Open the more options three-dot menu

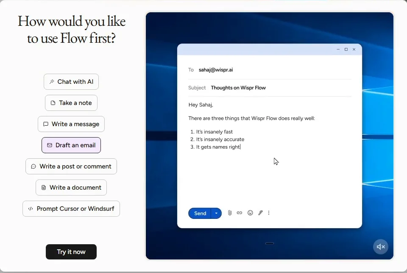[x=269, y=213]
